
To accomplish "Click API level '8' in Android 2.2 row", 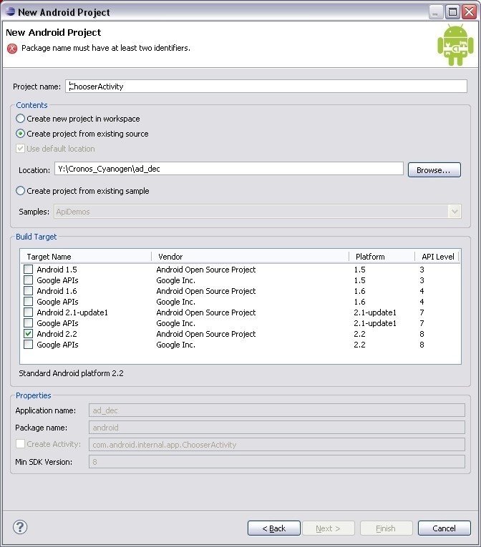I will (422, 334).
